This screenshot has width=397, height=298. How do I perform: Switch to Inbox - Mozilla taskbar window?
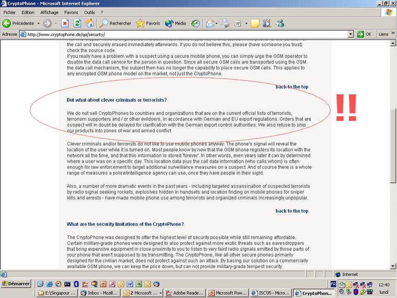point(100,293)
